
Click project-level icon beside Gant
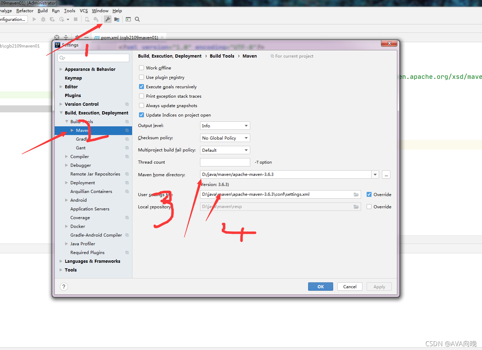click(x=127, y=148)
